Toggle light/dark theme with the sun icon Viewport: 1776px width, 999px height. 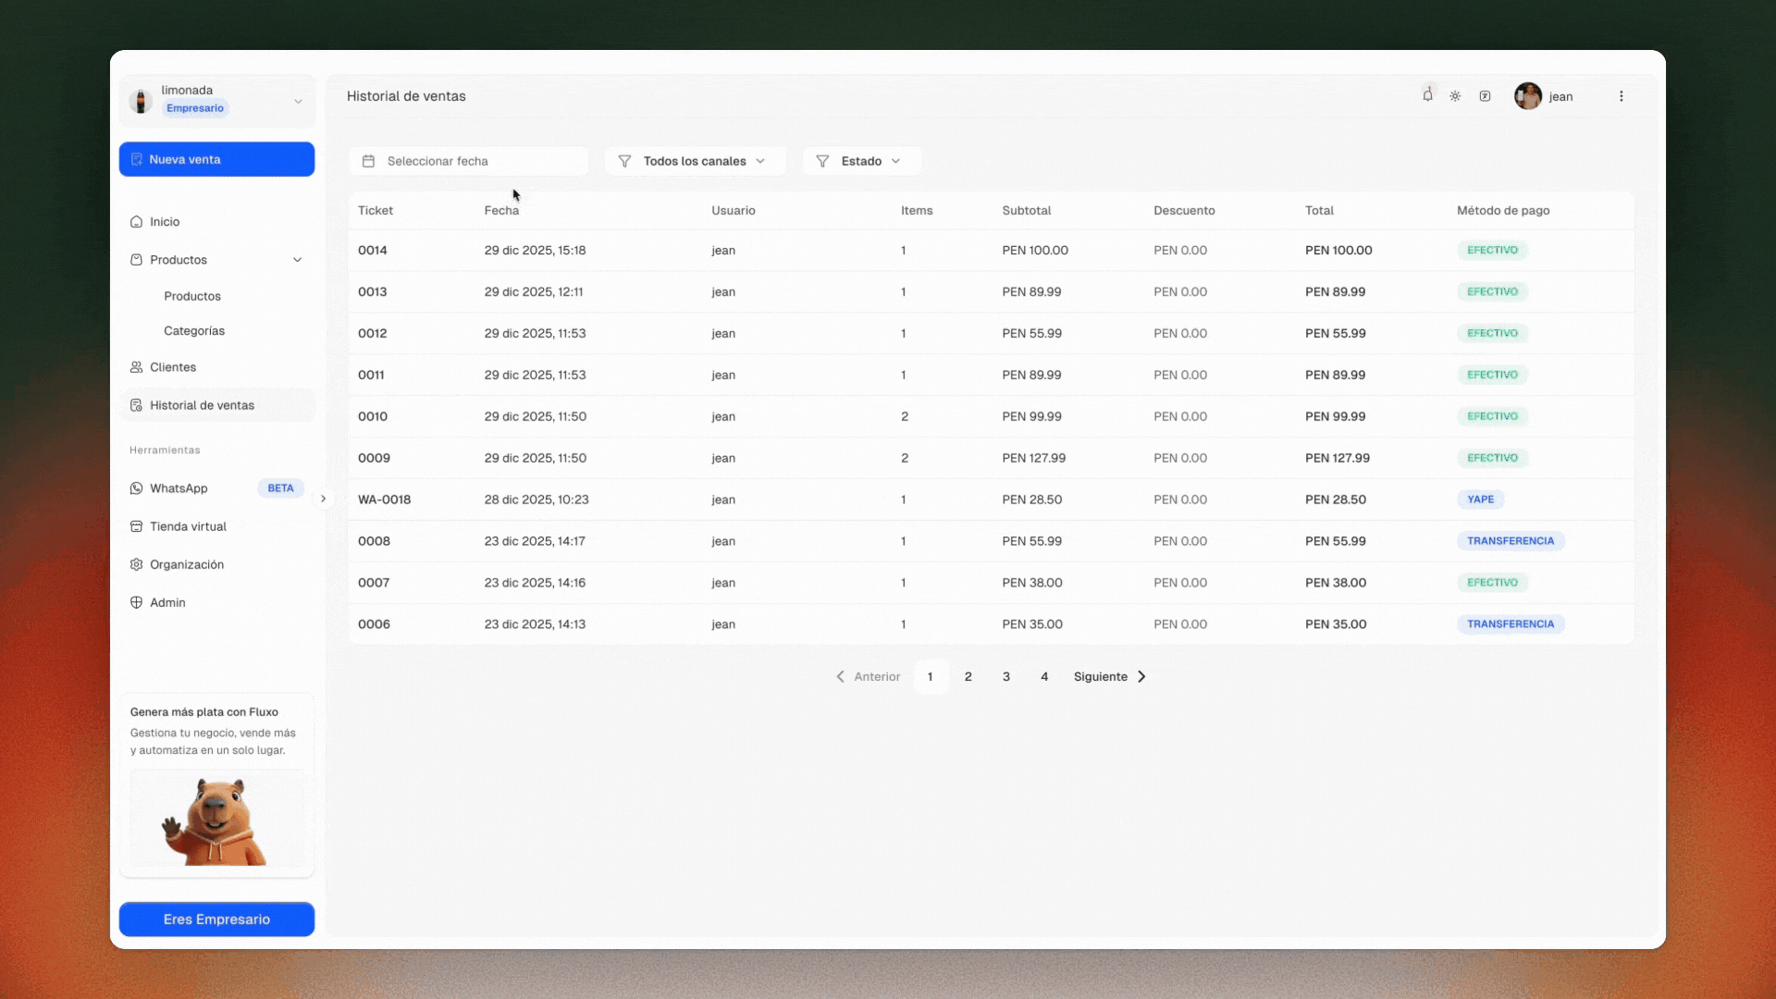click(x=1455, y=96)
